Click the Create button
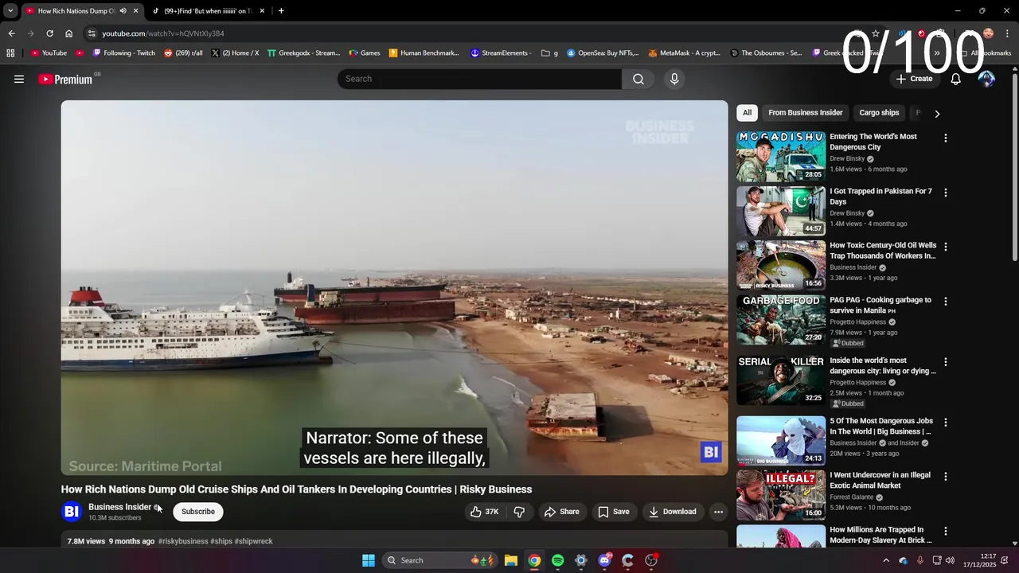1019x573 pixels. click(x=914, y=79)
